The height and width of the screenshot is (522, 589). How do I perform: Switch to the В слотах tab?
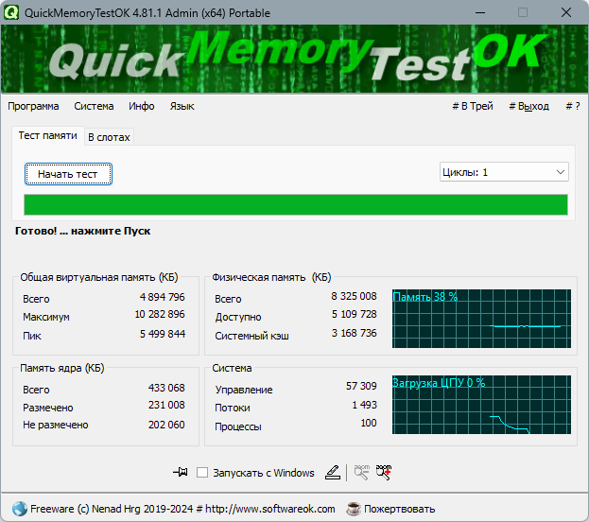pos(109,137)
